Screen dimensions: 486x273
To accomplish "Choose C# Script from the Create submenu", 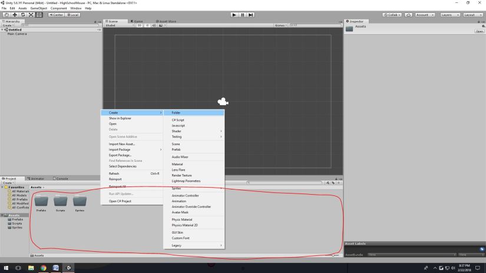I will [x=178, y=120].
